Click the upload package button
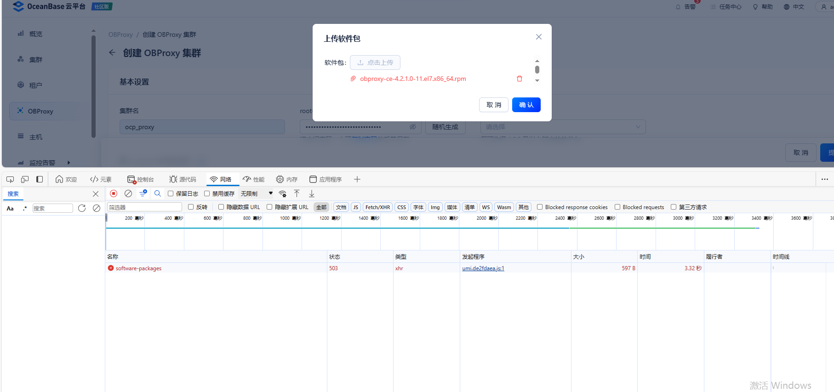The width and height of the screenshot is (834, 392). pos(375,62)
